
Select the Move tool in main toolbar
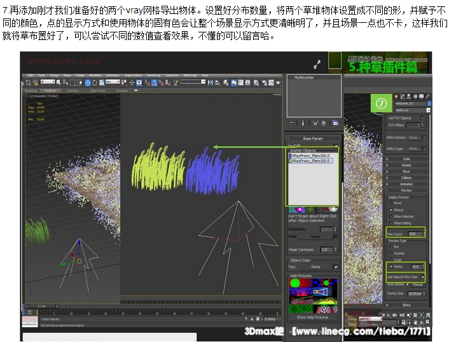click(88, 83)
